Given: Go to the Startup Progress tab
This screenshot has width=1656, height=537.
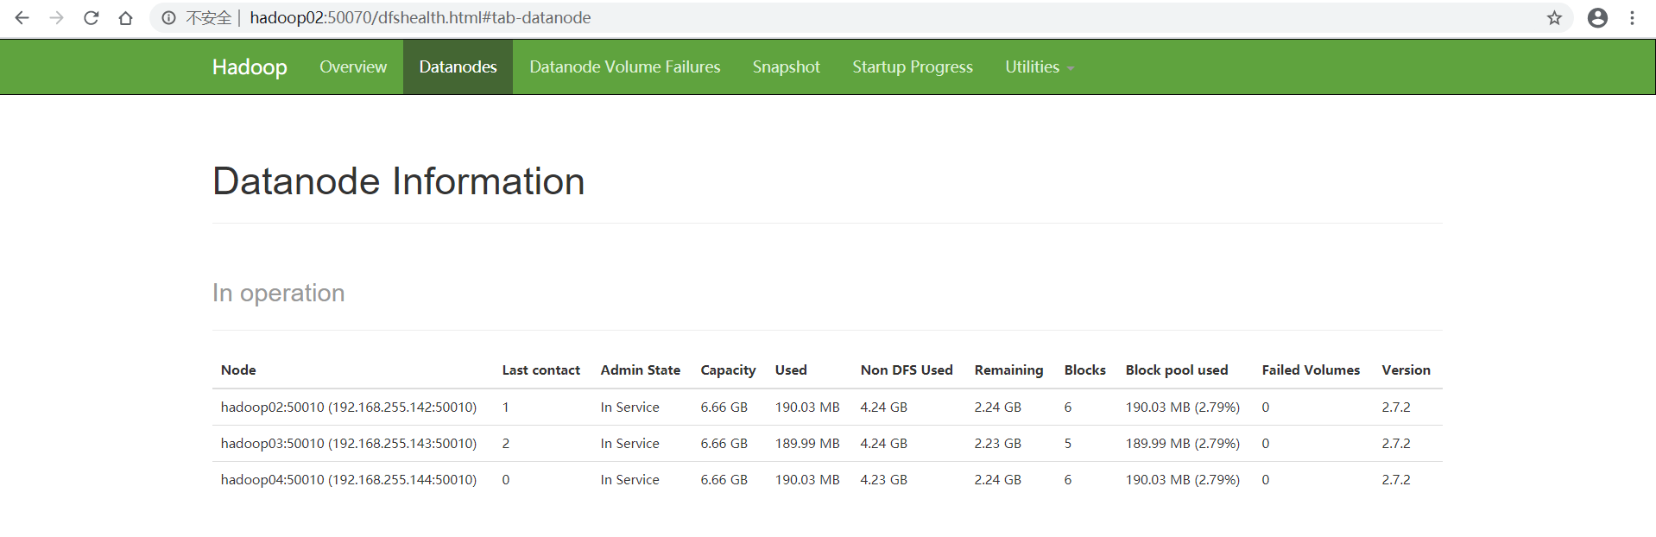Looking at the screenshot, I should [x=912, y=67].
